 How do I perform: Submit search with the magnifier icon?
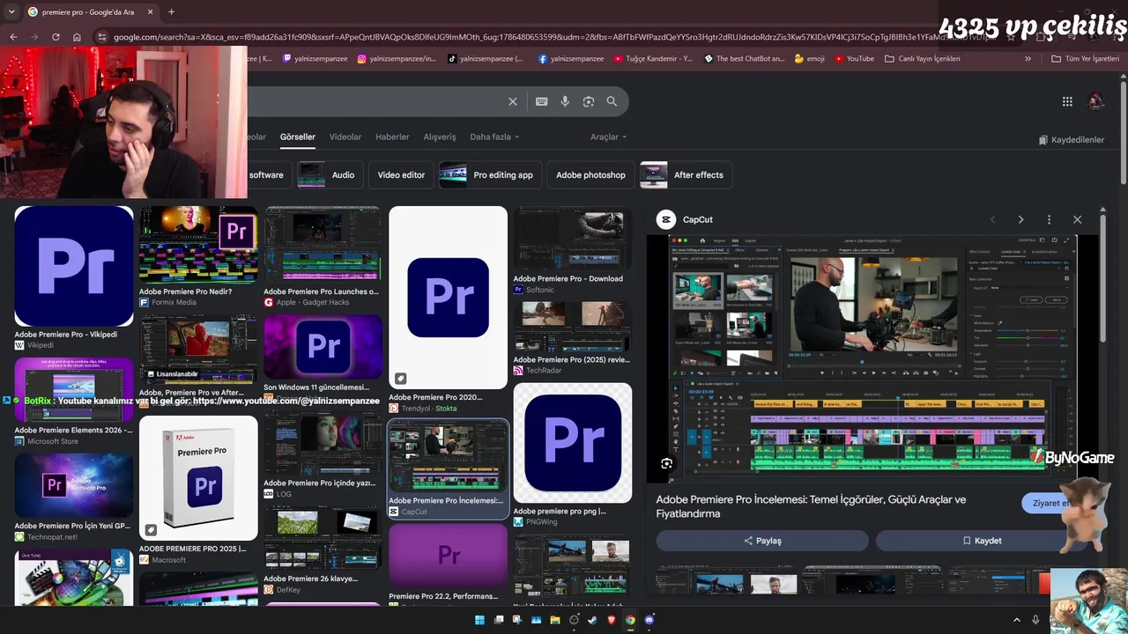[612, 101]
